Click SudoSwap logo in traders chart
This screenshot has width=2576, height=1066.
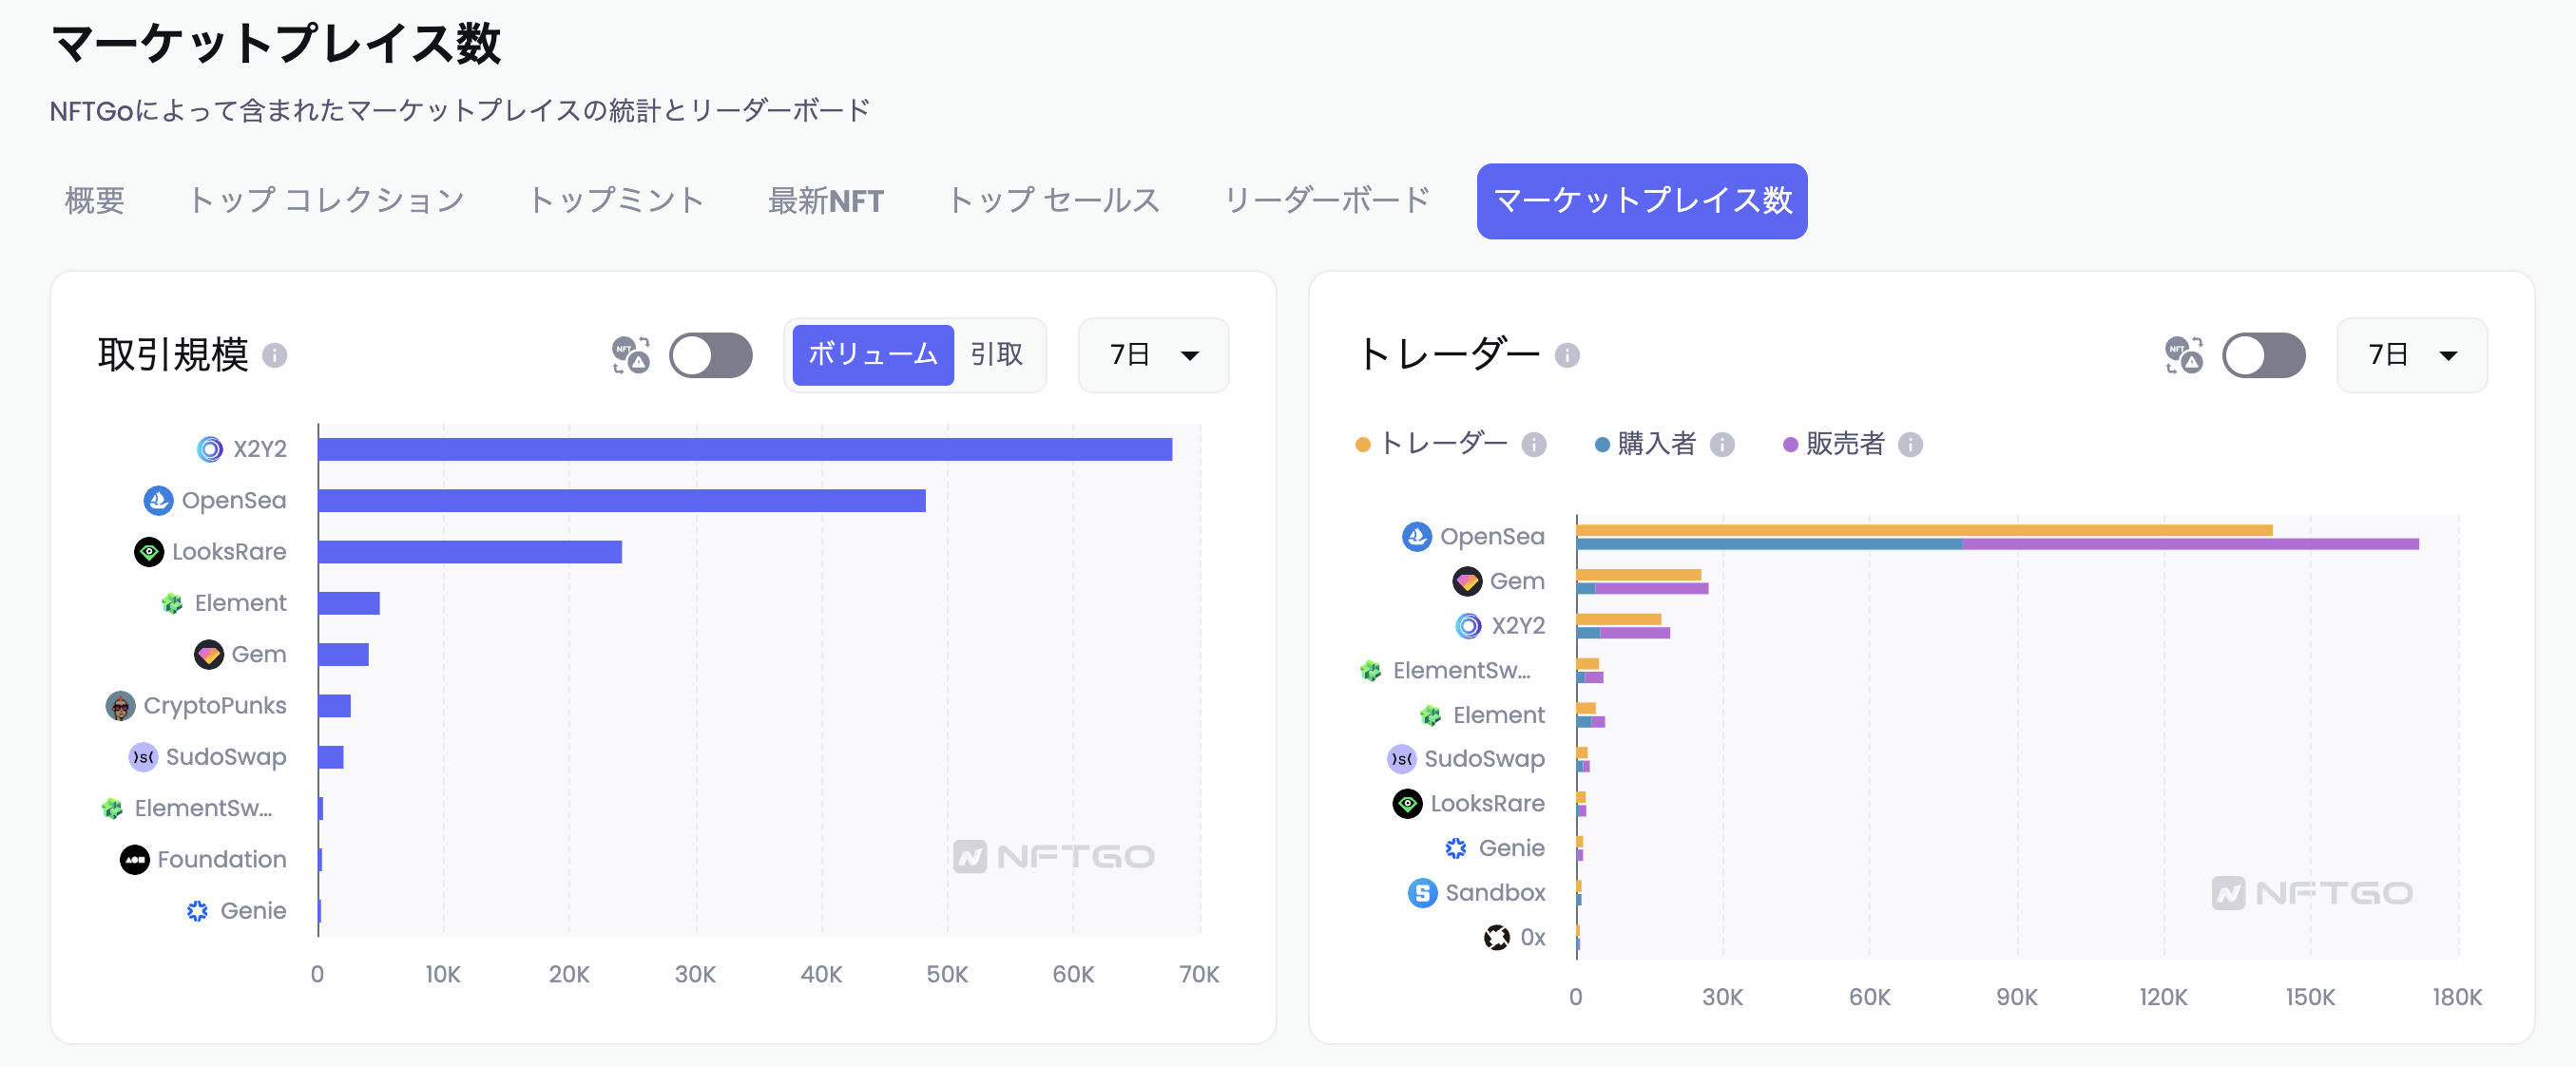[1401, 759]
